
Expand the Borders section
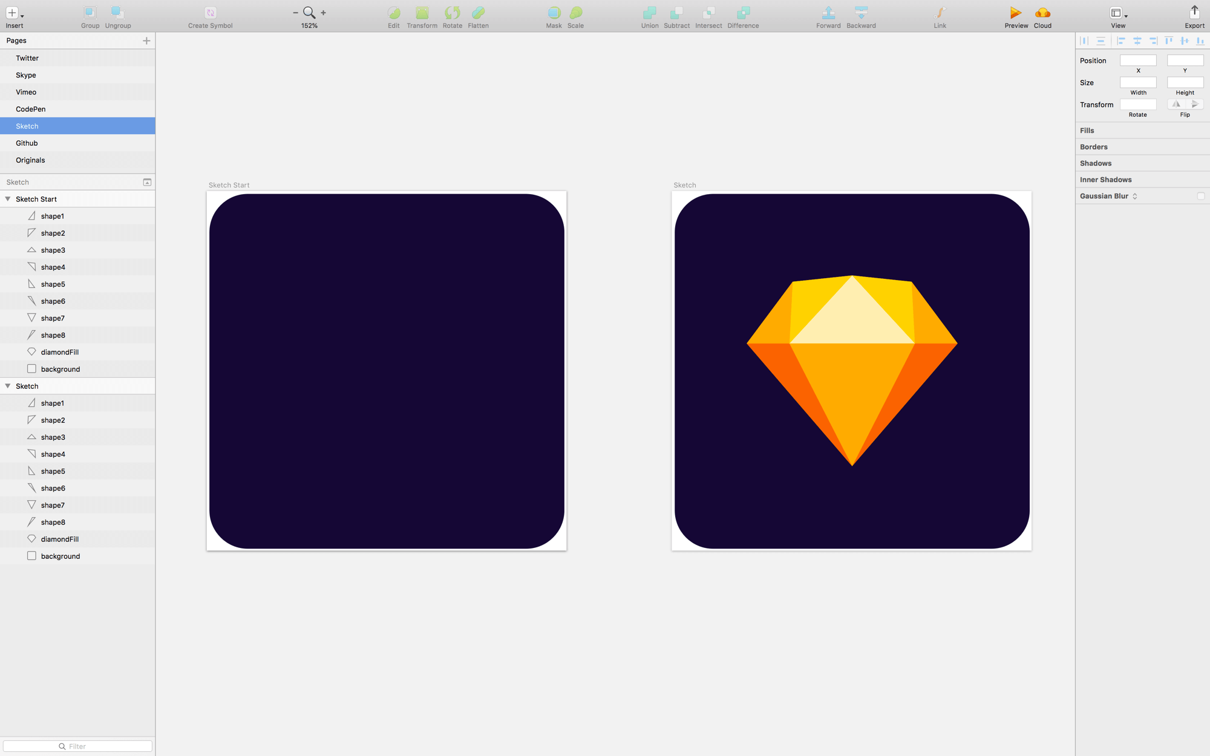point(1142,146)
